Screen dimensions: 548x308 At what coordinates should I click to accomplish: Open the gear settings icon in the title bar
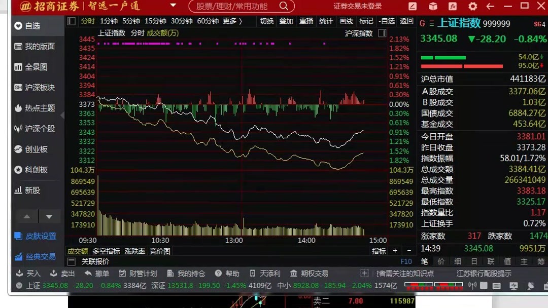coord(472,7)
